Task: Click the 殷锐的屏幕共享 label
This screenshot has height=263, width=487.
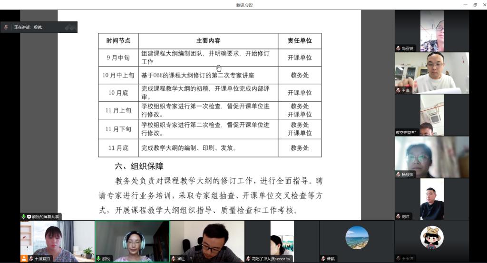Action: [45, 217]
